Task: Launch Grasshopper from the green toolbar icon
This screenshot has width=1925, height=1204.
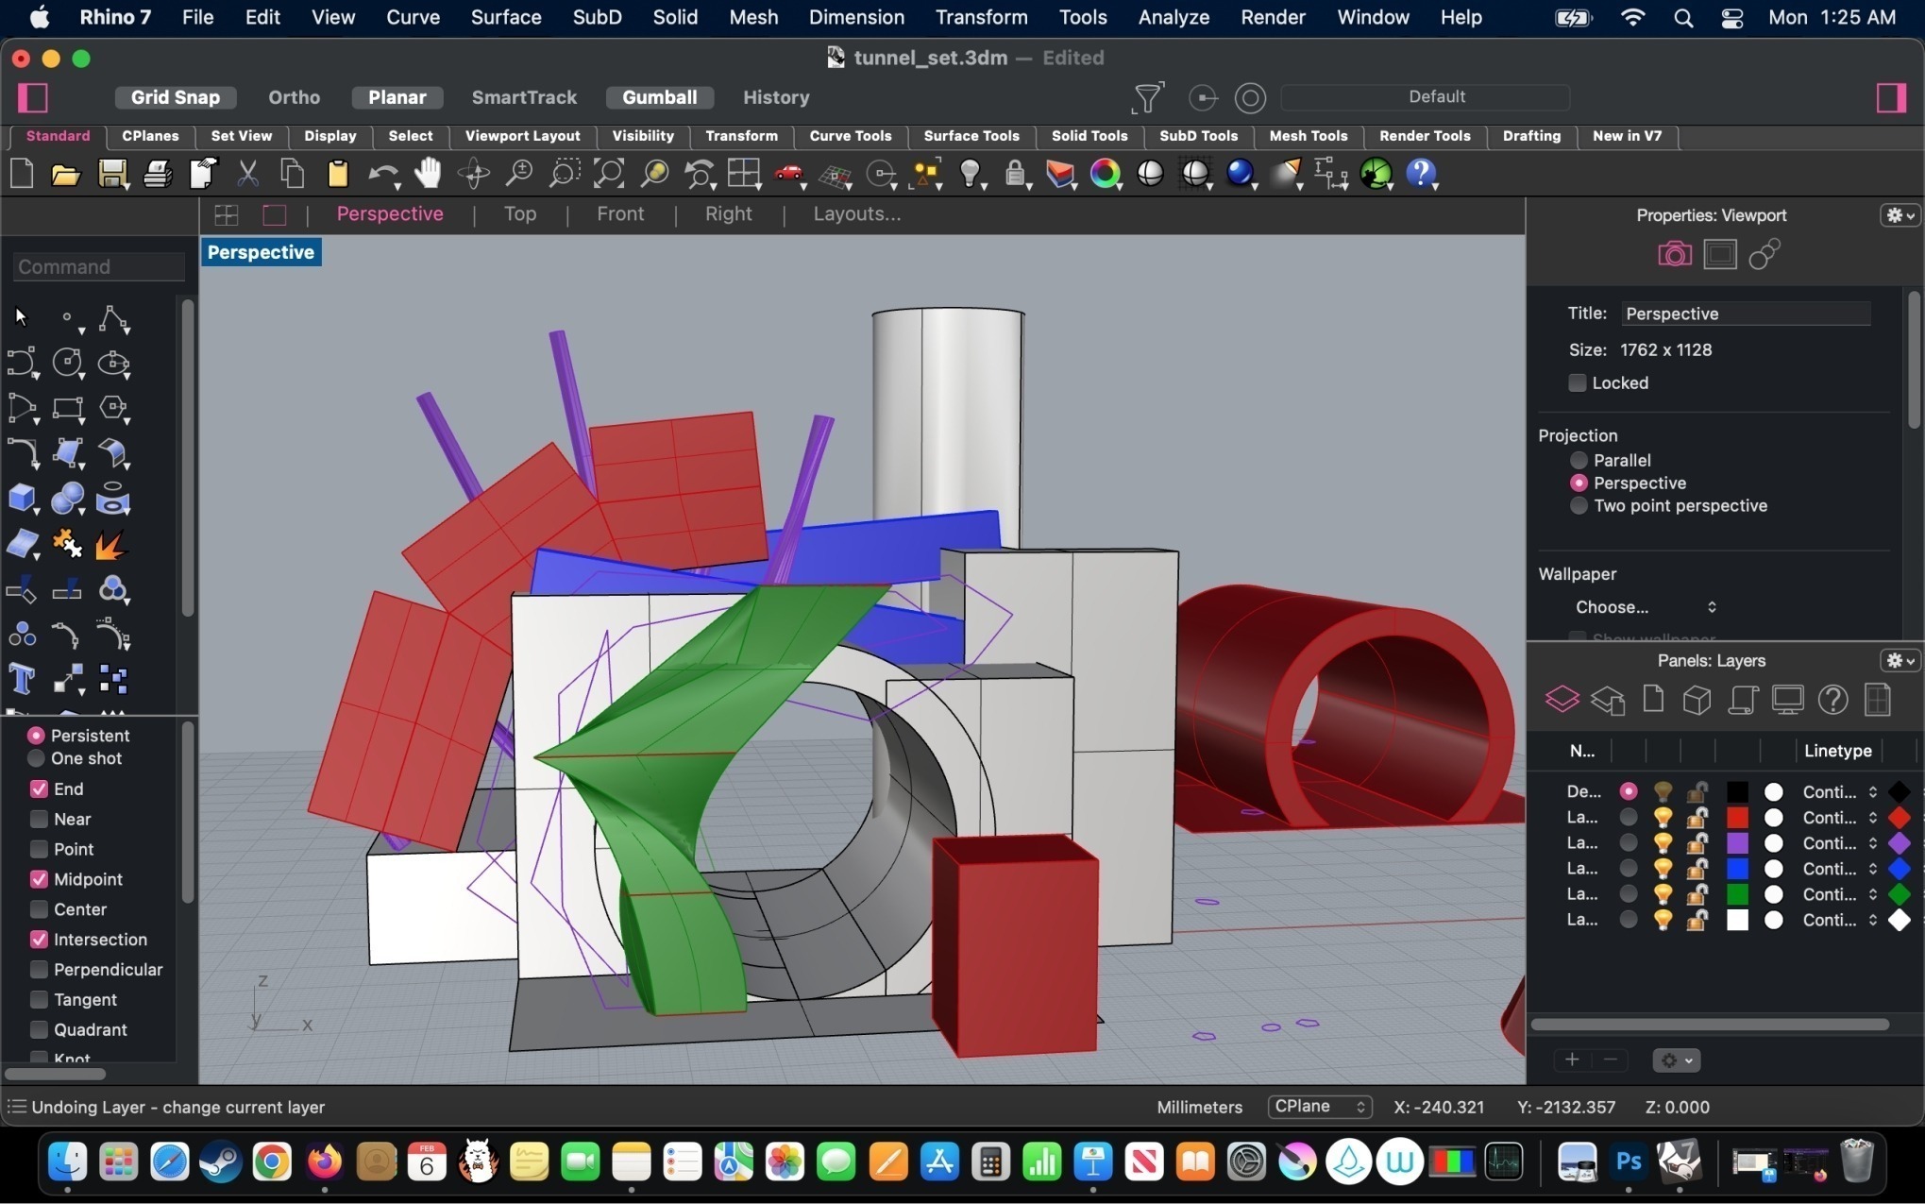Action: click(x=1376, y=174)
